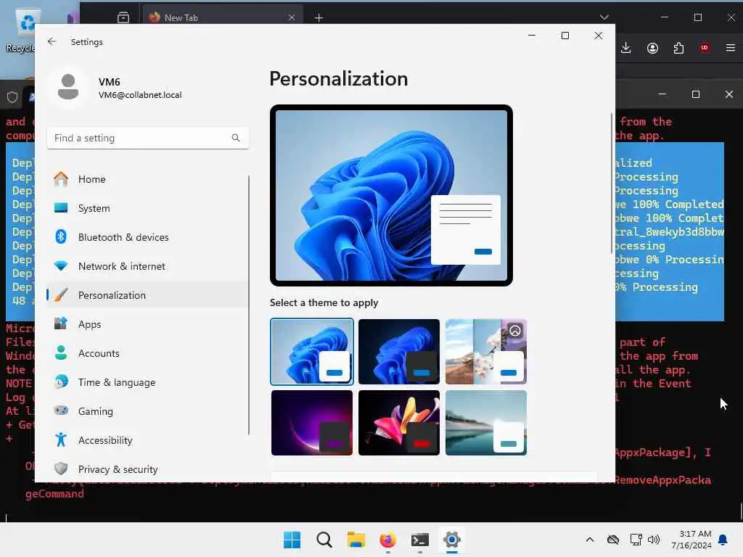Open Privacy & security settings
The width and height of the screenshot is (743, 557).
pyautogui.click(x=148, y=469)
